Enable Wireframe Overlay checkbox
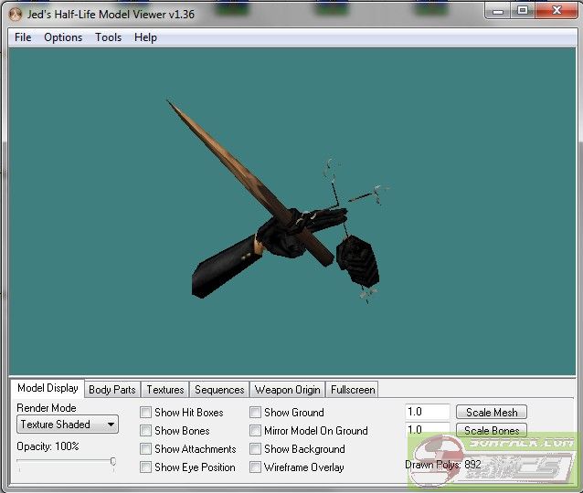Image resolution: width=583 pixels, height=493 pixels. coord(256,467)
